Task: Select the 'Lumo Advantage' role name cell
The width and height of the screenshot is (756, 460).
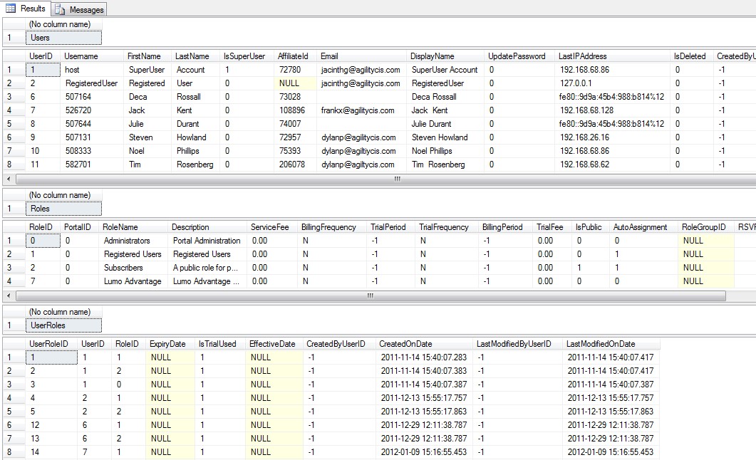Action: tap(133, 281)
